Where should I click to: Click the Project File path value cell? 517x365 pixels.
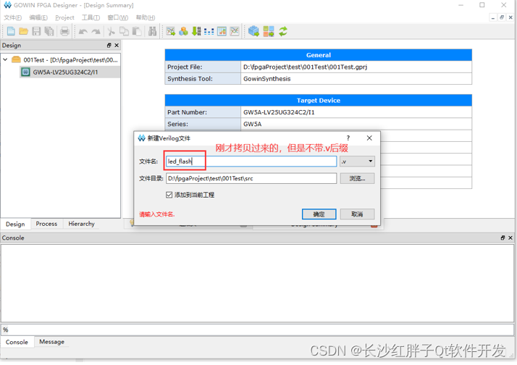coord(356,67)
